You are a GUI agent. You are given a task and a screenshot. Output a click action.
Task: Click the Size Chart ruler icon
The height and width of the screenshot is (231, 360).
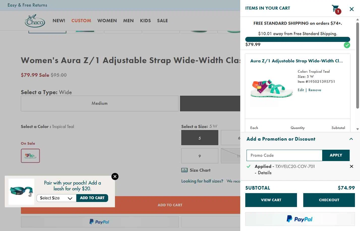coord(184,170)
